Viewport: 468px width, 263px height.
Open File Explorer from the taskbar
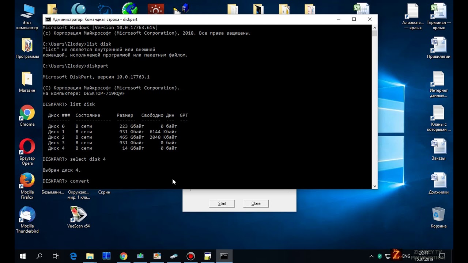[x=90, y=256]
